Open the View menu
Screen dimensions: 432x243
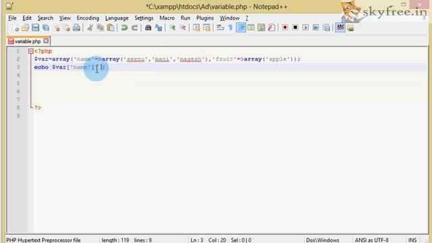pyautogui.click(x=65, y=18)
